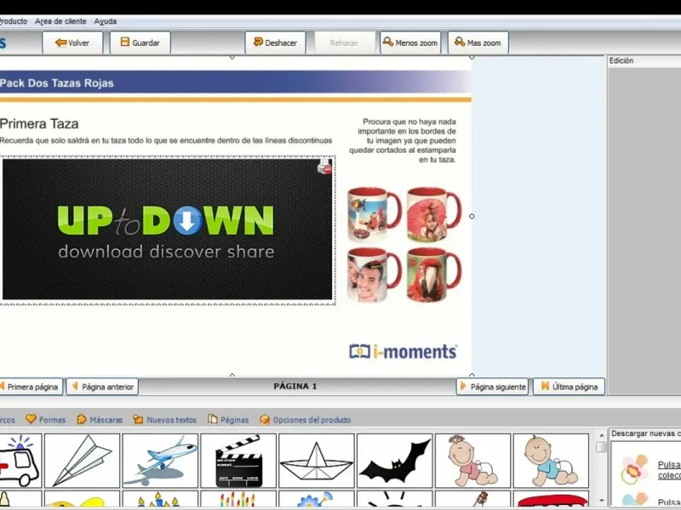
Task: Click the scroll up arrow in clipart list
Action: click(602, 435)
